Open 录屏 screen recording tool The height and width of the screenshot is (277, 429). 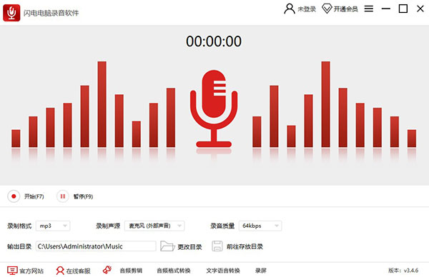[261, 271]
